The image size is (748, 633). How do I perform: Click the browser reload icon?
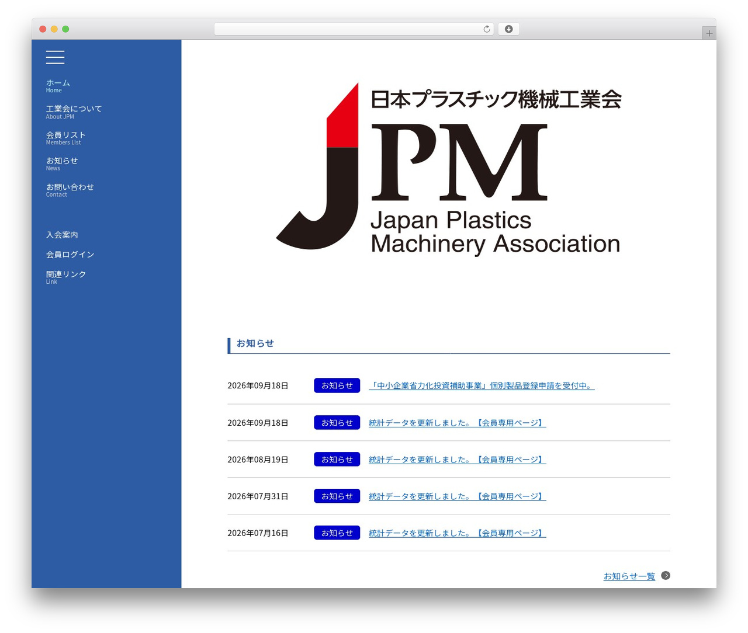tap(486, 29)
